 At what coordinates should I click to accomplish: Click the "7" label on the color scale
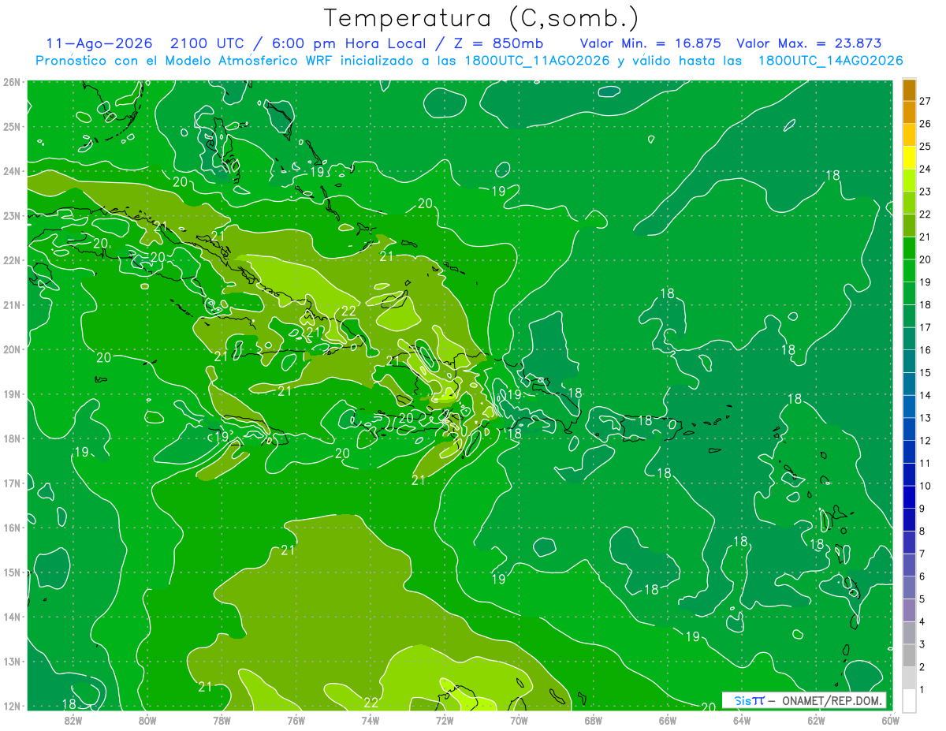click(x=922, y=554)
